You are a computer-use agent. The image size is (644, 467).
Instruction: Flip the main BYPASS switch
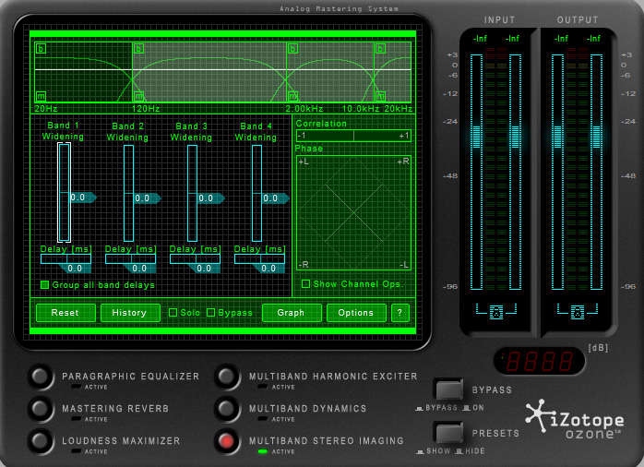[x=449, y=389]
